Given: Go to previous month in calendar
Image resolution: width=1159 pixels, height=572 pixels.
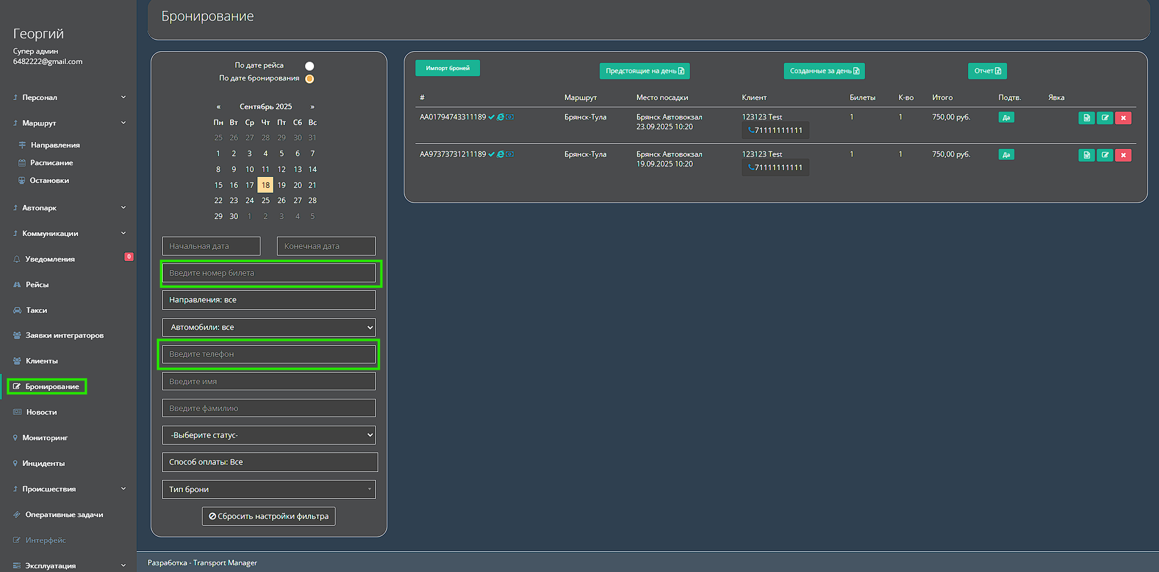Looking at the screenshot, I should 218,107.
